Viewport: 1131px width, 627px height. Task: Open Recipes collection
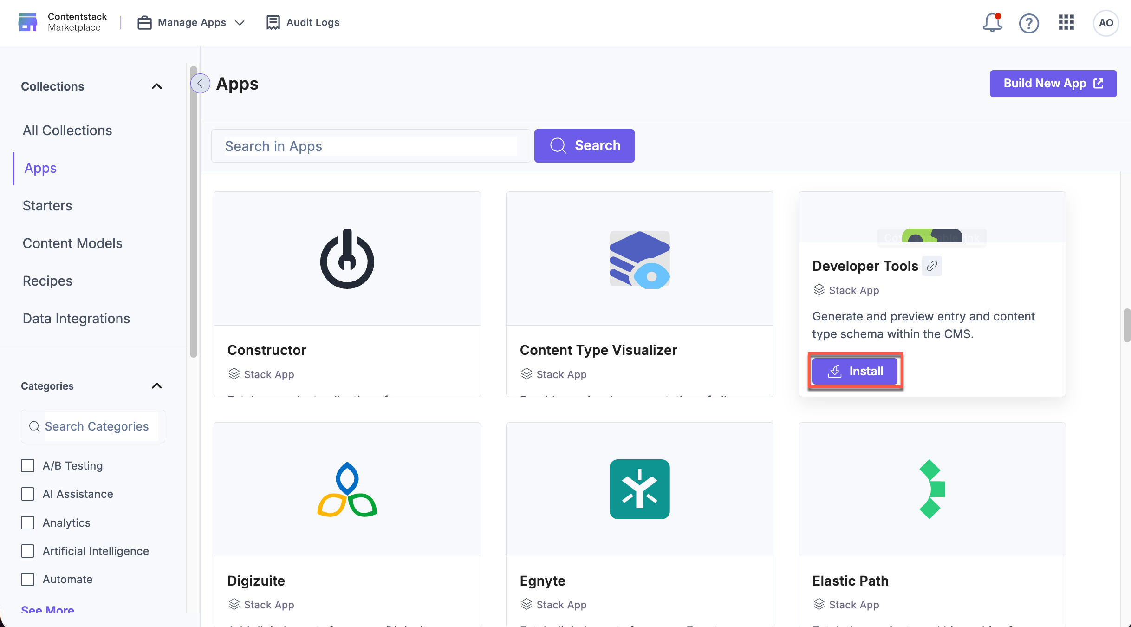tap(47, 281)
